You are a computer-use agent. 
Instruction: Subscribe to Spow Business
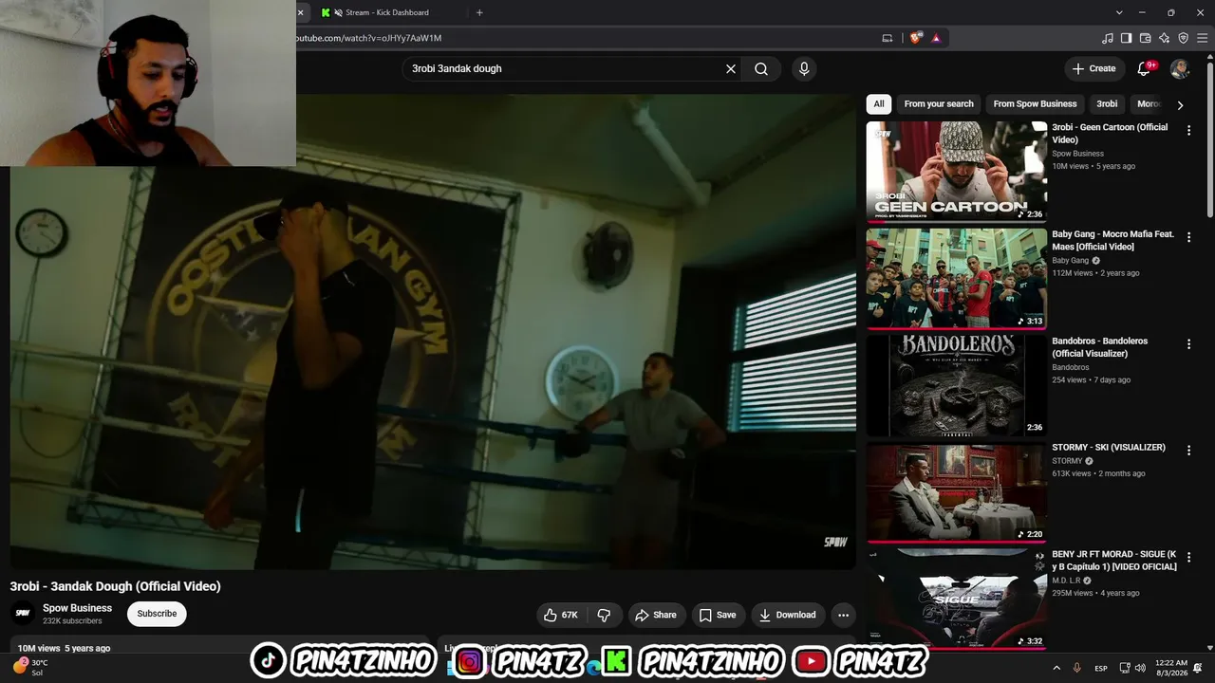tap(157, 614)
